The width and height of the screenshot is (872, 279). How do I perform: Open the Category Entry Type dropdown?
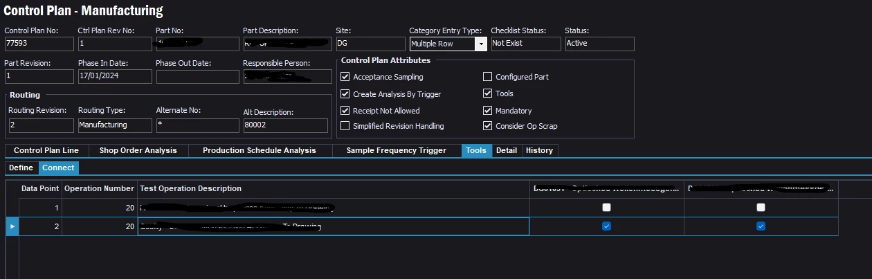pyautogui.click(x=480, y=44)
